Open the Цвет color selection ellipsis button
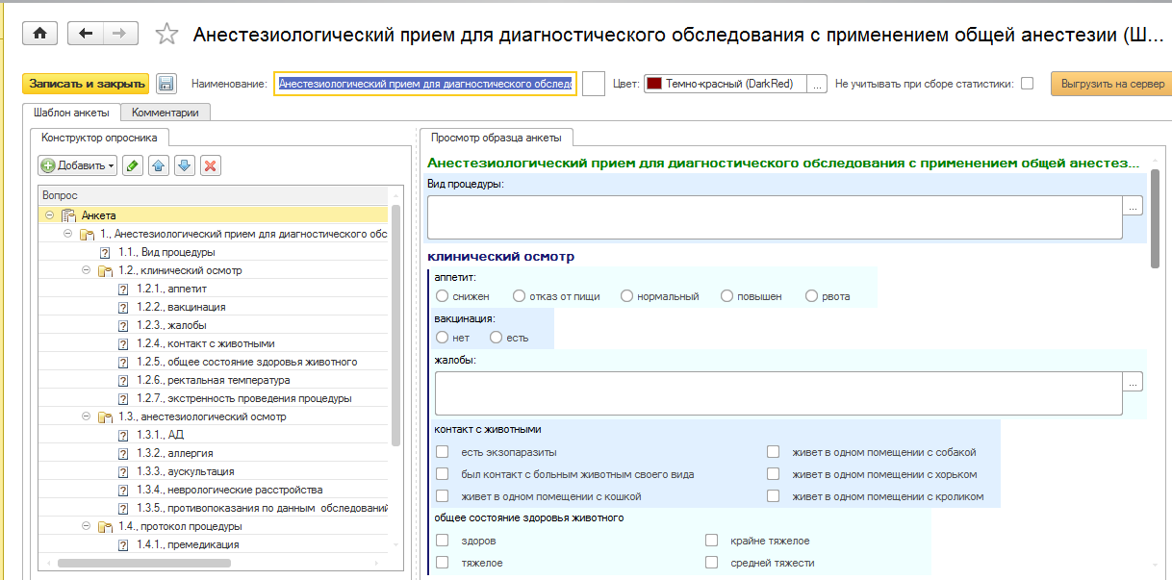Viewport: 1172px width, 580px height. point(817,85)
